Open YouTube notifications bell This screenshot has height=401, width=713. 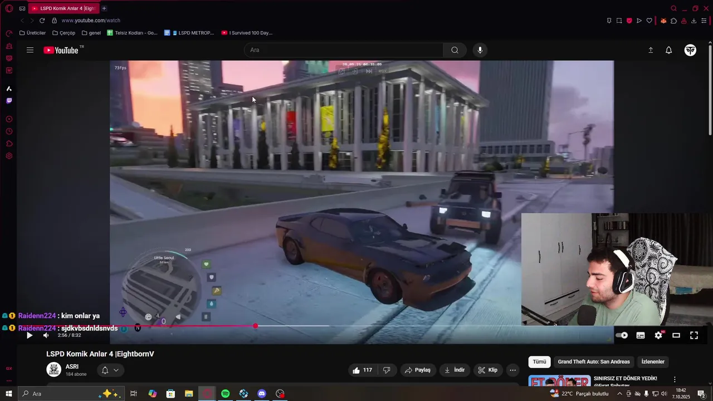669,50
